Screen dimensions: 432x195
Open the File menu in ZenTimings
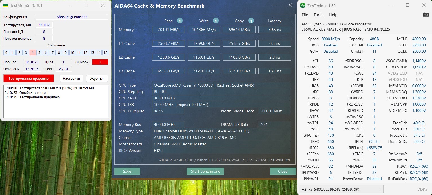[x=305, y=15]
